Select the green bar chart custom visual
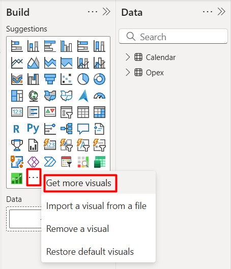Viewport: 231px width, 269px height. [x=17, y=178]
